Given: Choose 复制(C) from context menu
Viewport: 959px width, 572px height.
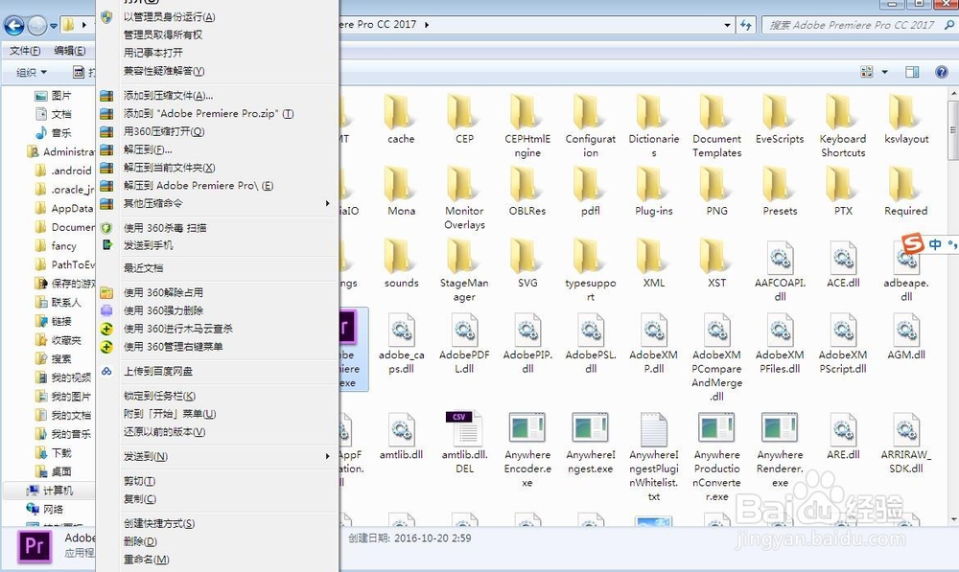Looking at the screenshot, I should coord(217,498).
